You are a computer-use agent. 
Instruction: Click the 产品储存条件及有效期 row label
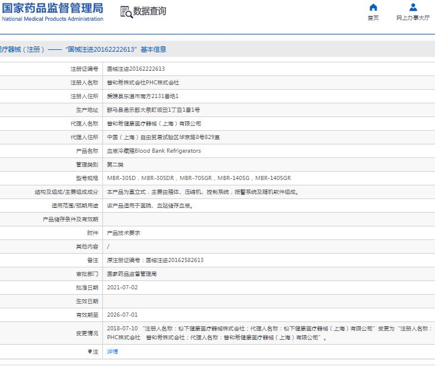(x=70, y=219)
